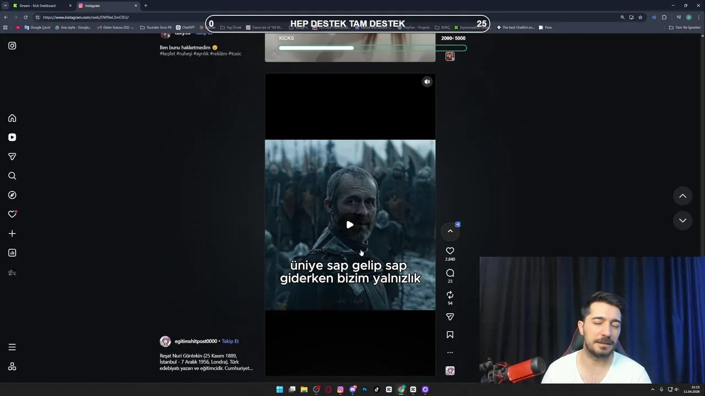Open Youtube 3ncü PK bookmarks folder
The height and width of the screenshot is (396, 705).
156,28
